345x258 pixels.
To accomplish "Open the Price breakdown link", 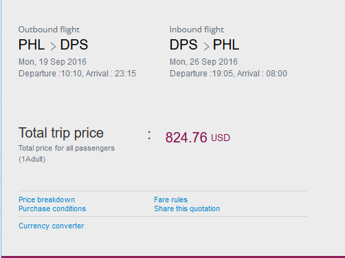I will 47,200.
